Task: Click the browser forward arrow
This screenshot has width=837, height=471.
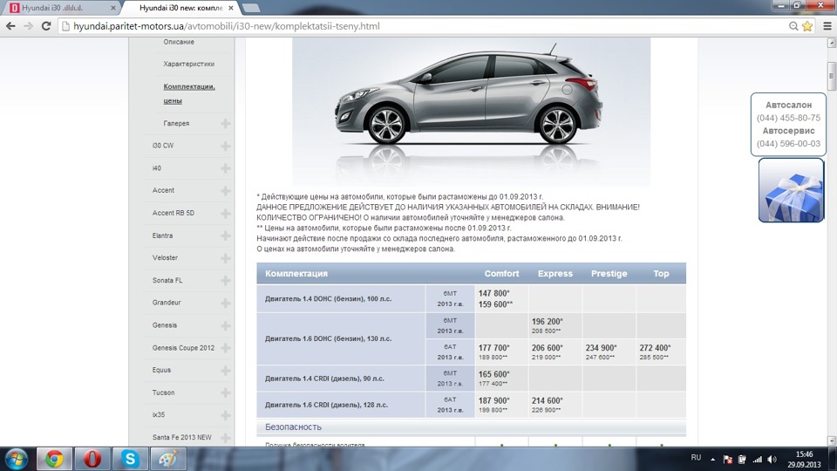Action: 28,25
